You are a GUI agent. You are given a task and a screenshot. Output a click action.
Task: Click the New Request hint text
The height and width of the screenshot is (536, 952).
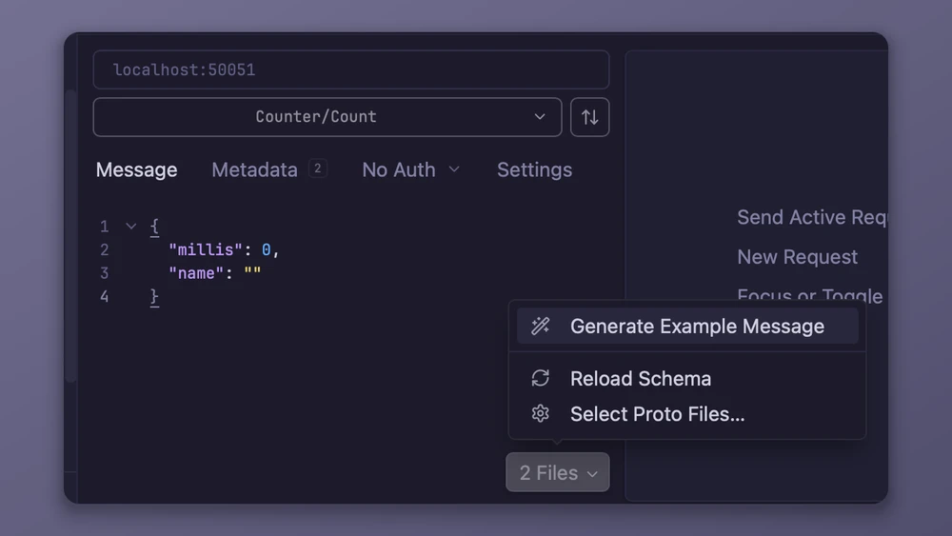[x=797, y=257]
